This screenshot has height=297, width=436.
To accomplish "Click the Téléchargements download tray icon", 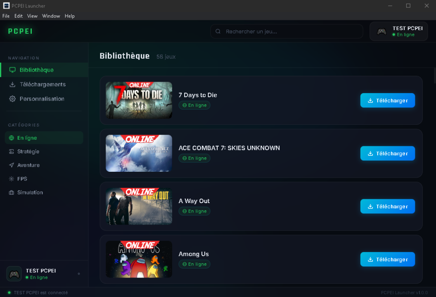I will coord(12,84).
